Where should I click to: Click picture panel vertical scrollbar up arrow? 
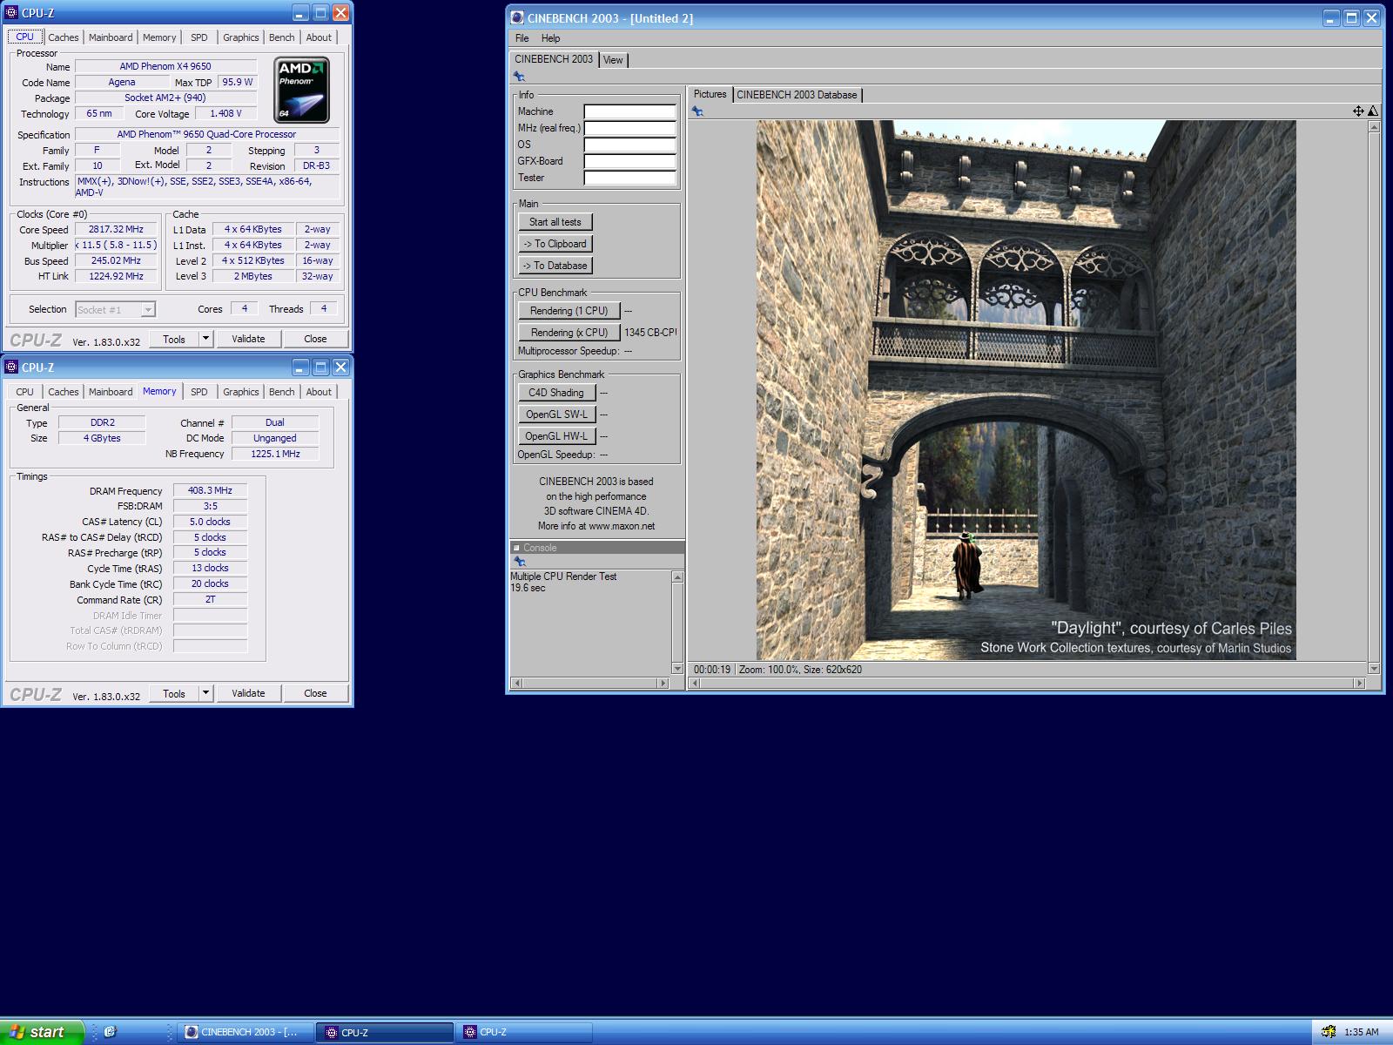(1374, 127)
